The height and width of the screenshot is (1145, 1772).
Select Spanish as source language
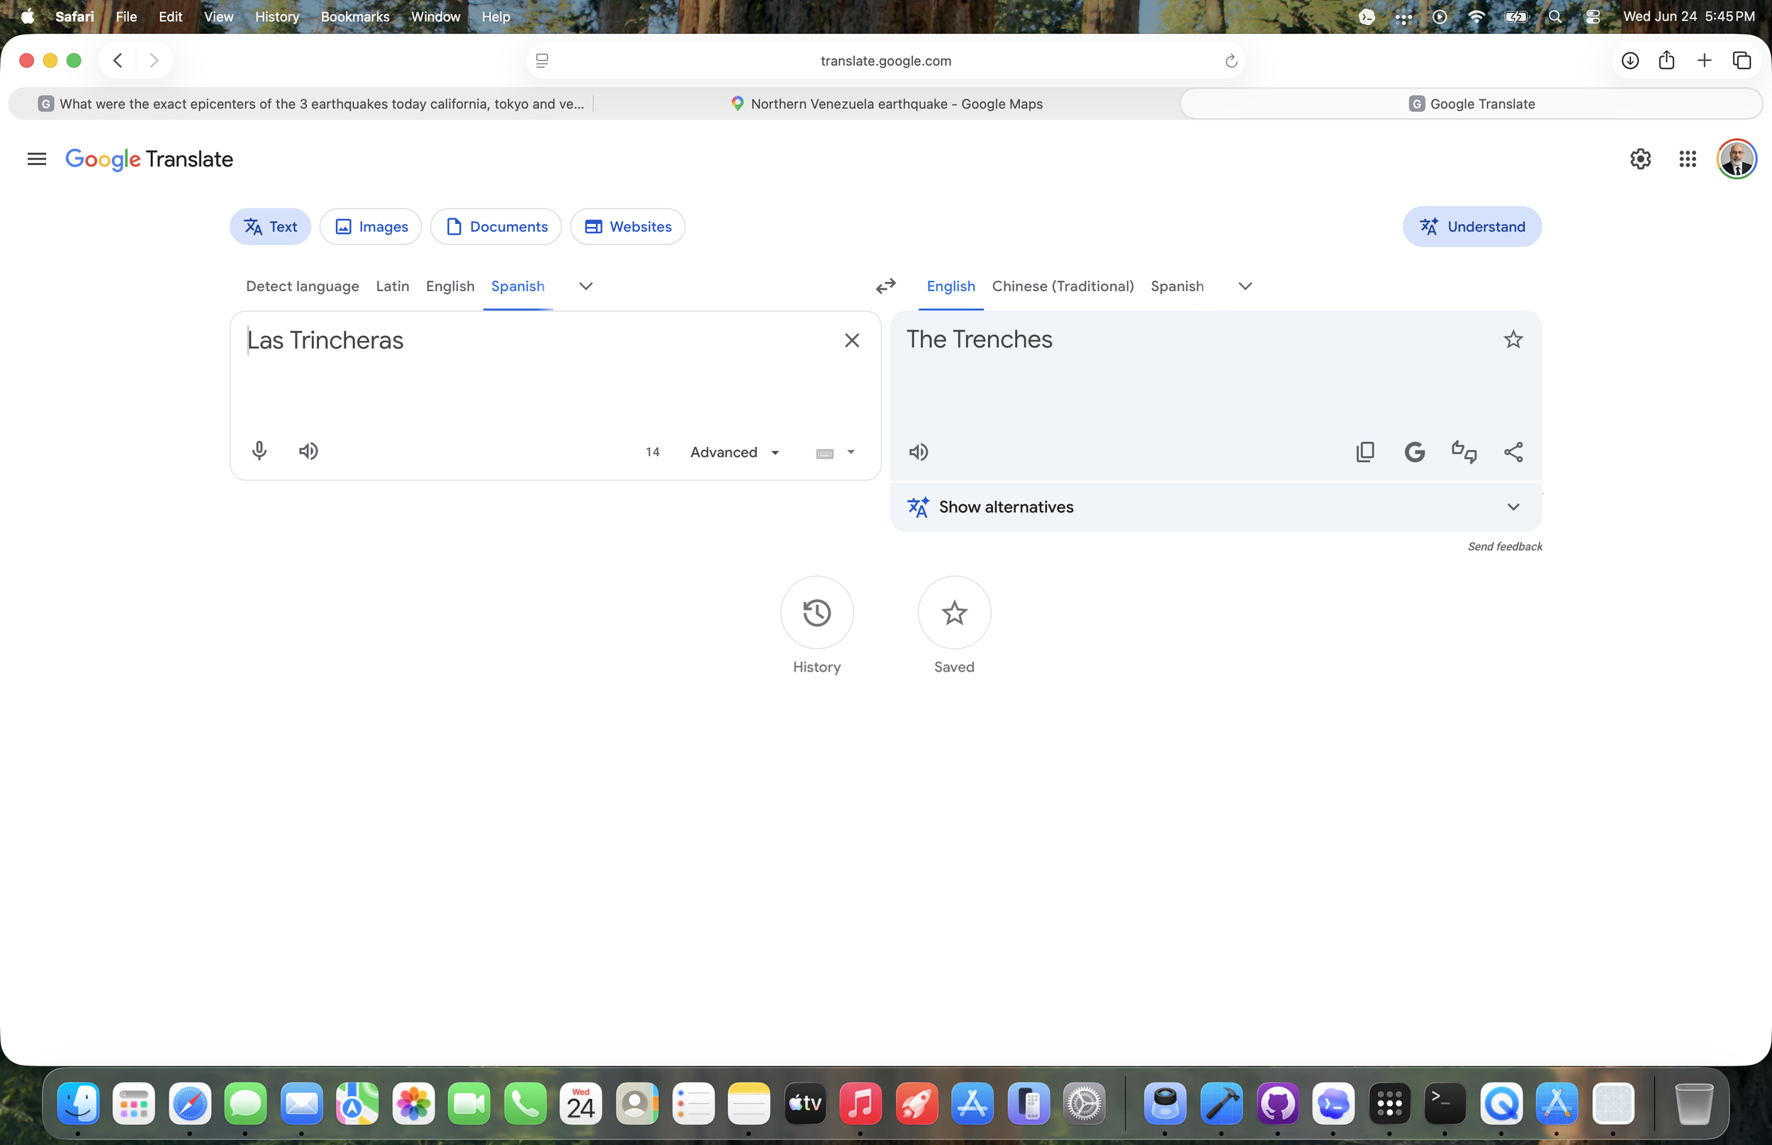tap(517, 286)
